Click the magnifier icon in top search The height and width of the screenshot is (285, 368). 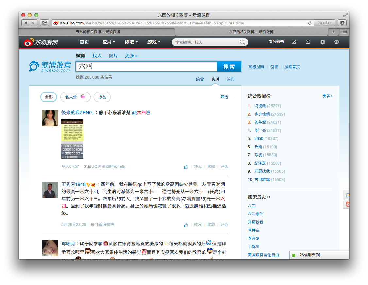[x=243, y=42]
